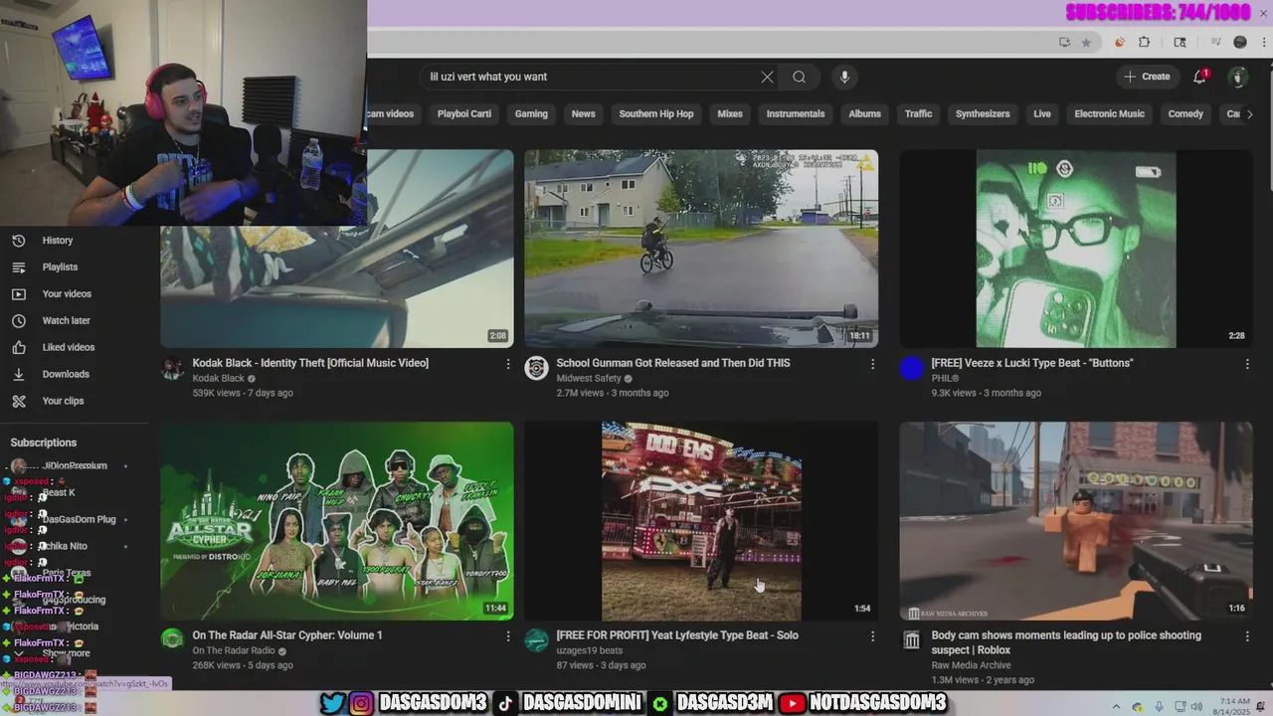The height and width of the screenshot is (716, 1273).
Task: Open the Body cam Roblox video thumbnail
Action: point(1076,521)
